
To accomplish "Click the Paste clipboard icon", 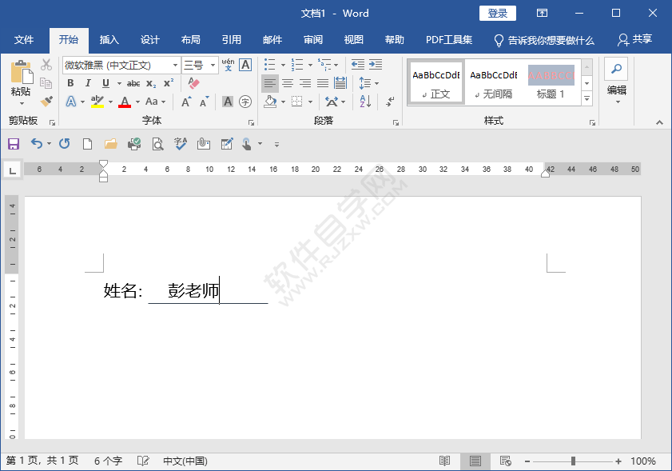I will point(22,71).
